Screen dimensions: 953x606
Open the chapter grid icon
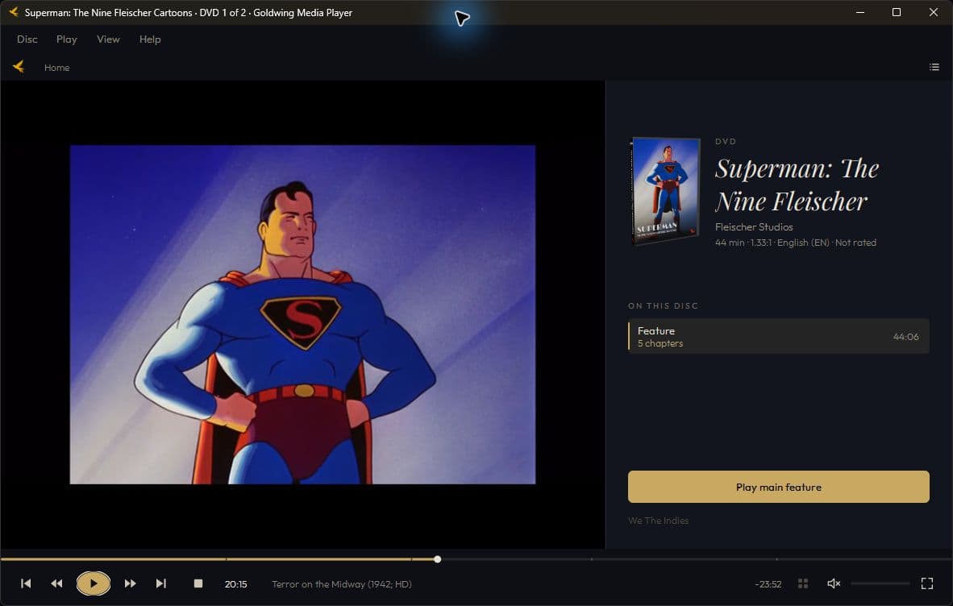click(803, 583)
